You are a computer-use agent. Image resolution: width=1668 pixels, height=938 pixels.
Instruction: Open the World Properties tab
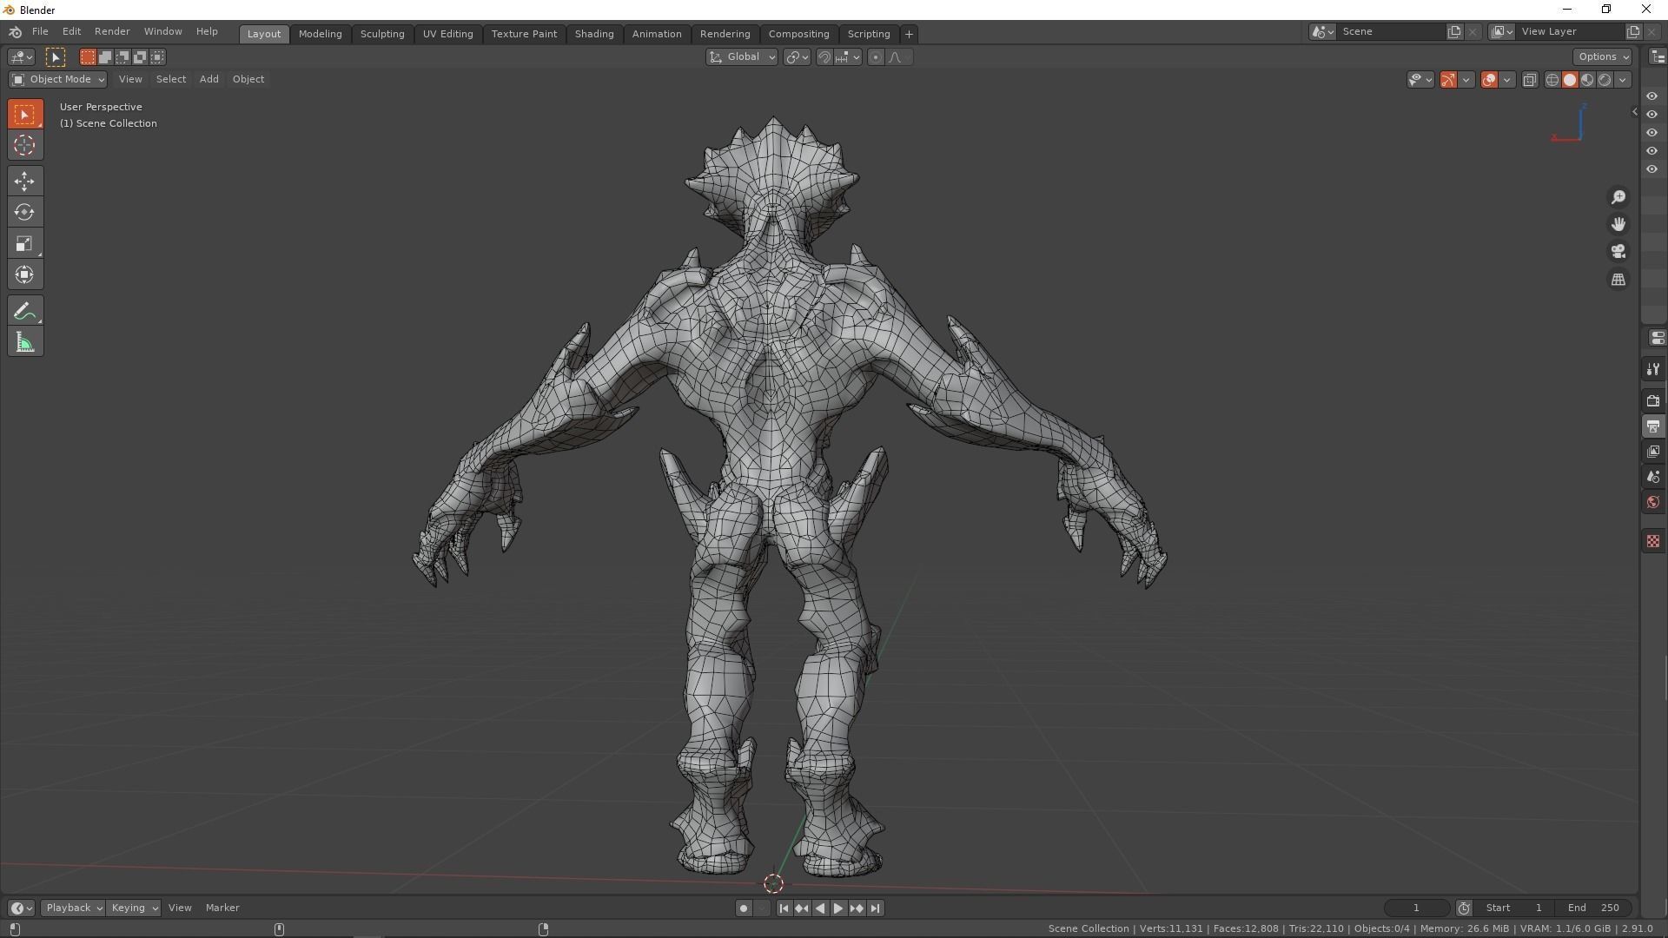click(x=1653, y=501)
